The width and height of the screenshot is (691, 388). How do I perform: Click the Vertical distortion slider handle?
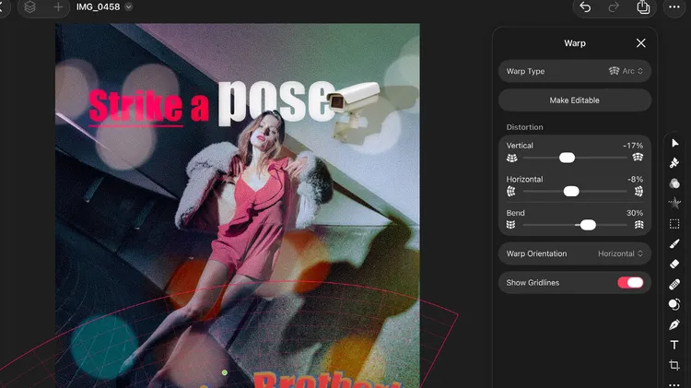tap(567, 158)
